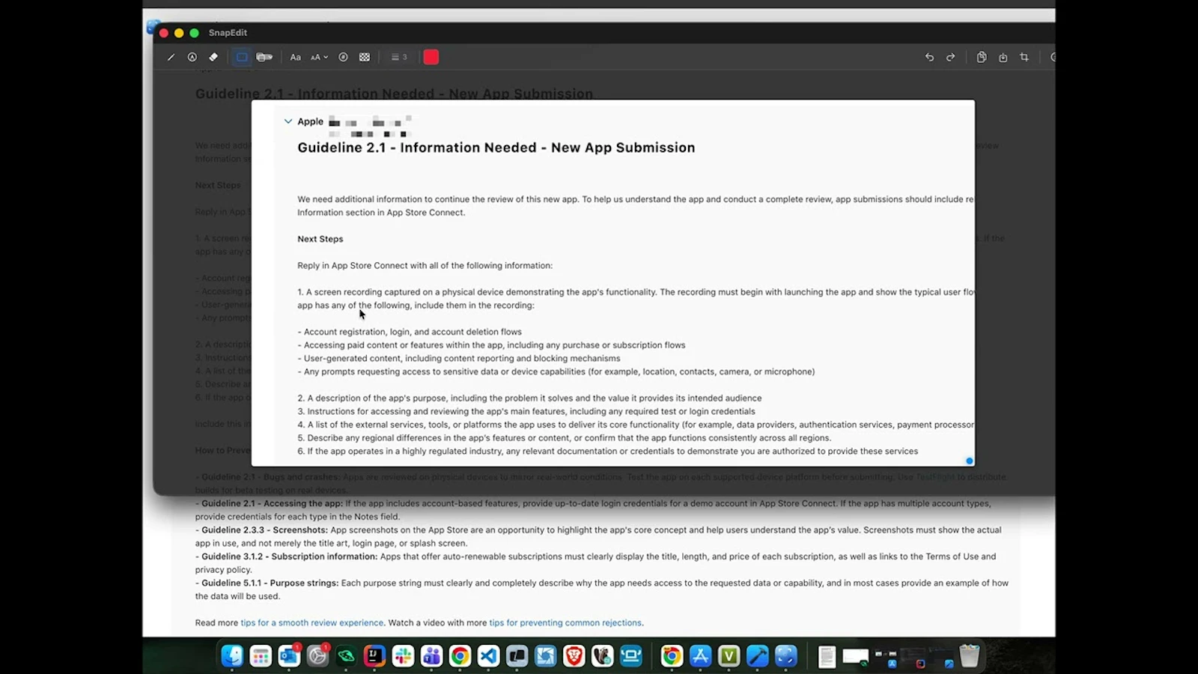Select the Aa text tool
The image size is (1198, 674).
click(295, 57)
